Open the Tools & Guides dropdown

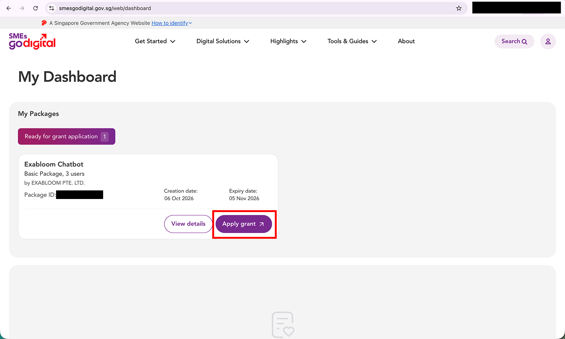(x=352, y=41)
